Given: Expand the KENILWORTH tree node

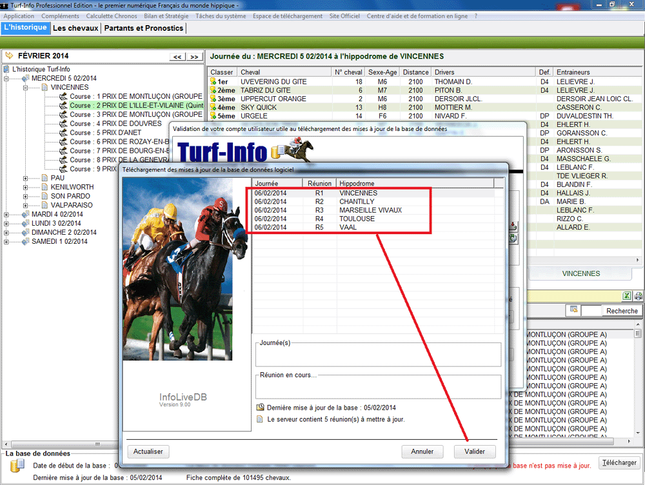Looking at the screenshot, I should coord(26,187).
